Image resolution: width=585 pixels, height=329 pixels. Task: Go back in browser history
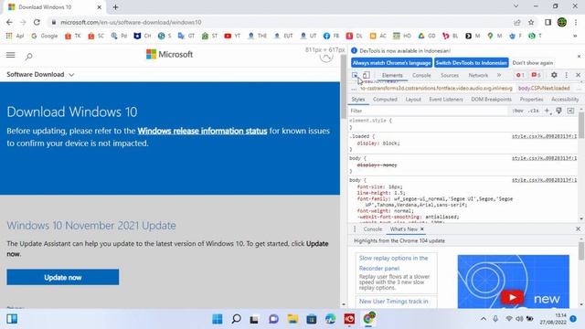(x=9, y=22)
